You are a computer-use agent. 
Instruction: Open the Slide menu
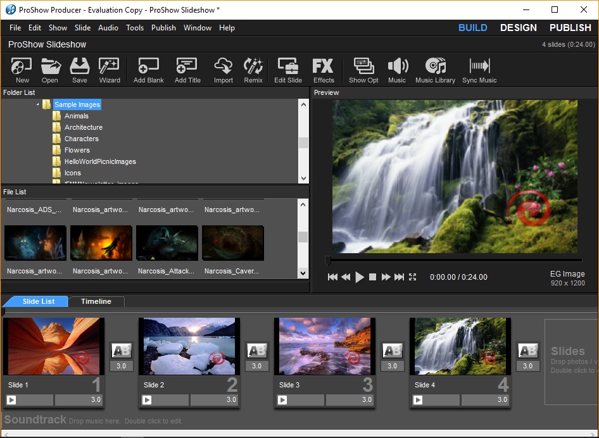pyautogui.click(x=82, y=28)
